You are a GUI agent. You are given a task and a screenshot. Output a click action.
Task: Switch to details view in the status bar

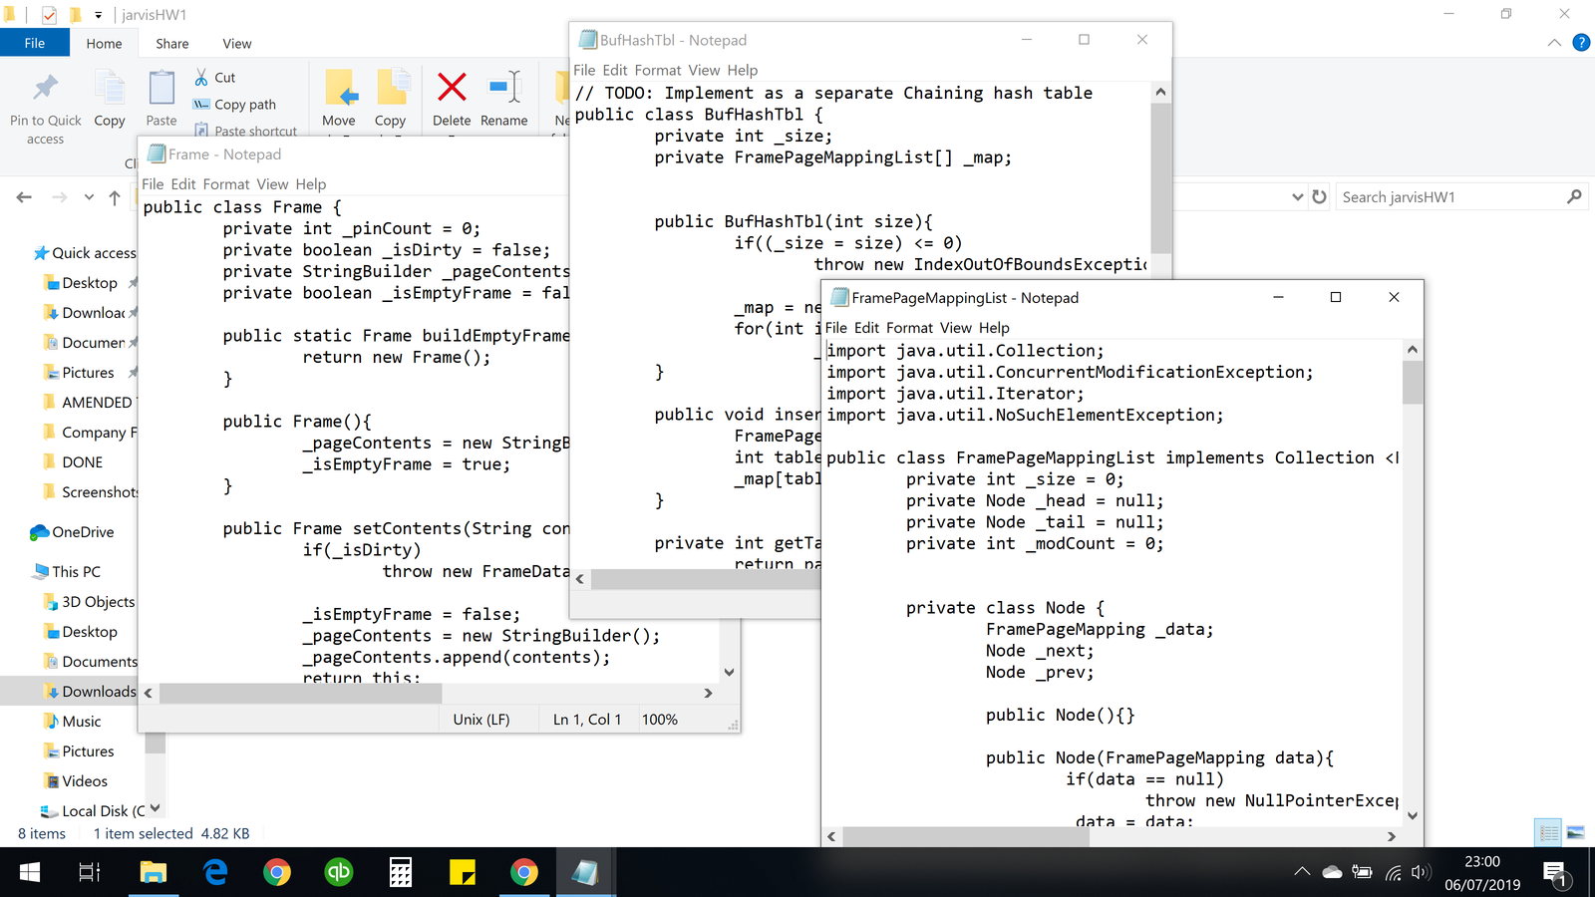pos(1548,833)
